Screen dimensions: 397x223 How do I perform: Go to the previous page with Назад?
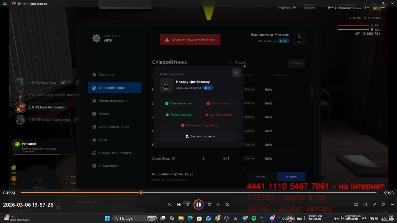click(x=260, y=177)
